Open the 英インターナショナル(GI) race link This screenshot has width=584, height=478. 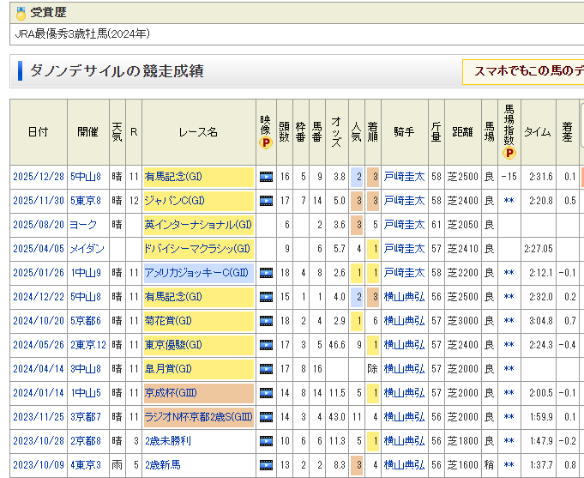coord(198,225)
